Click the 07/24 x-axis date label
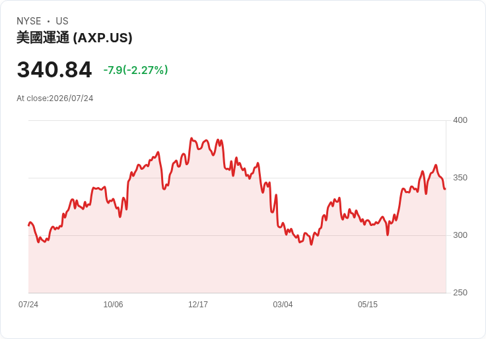Screen dimensions: 486x339 tap(28, 305)
